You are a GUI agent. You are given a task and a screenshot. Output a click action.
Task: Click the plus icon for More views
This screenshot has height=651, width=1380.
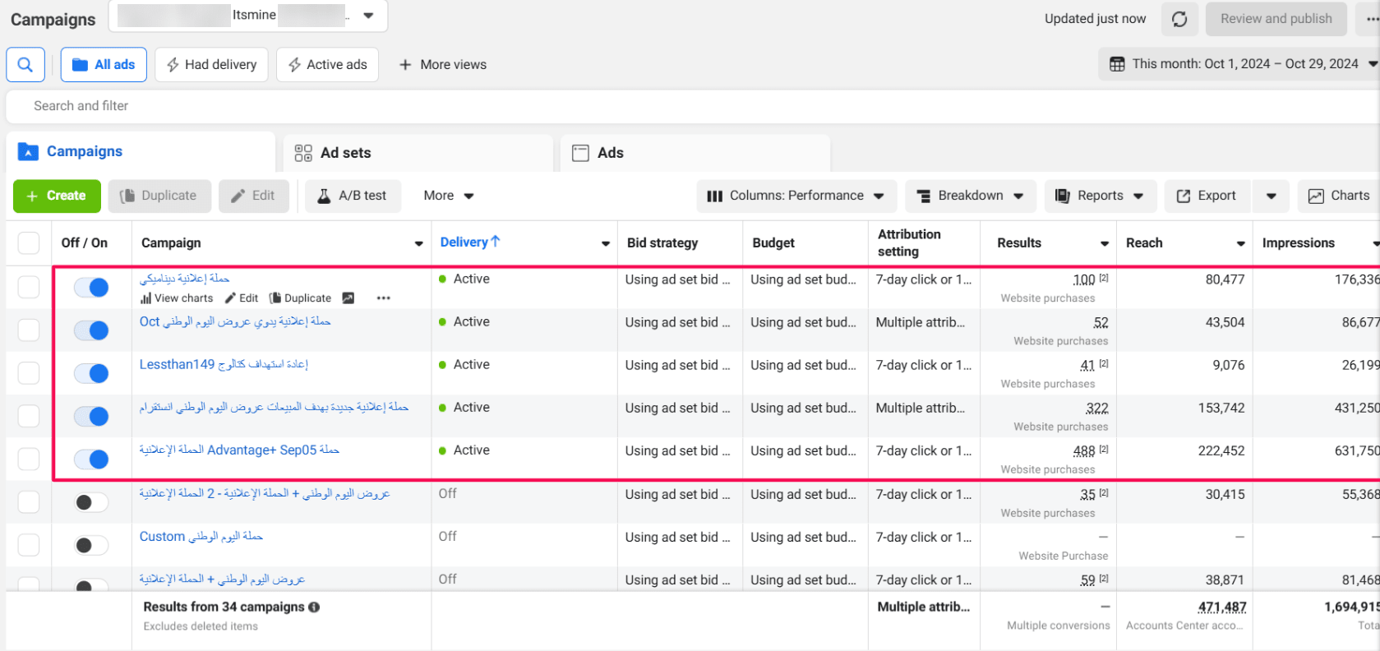click(405, 64)
